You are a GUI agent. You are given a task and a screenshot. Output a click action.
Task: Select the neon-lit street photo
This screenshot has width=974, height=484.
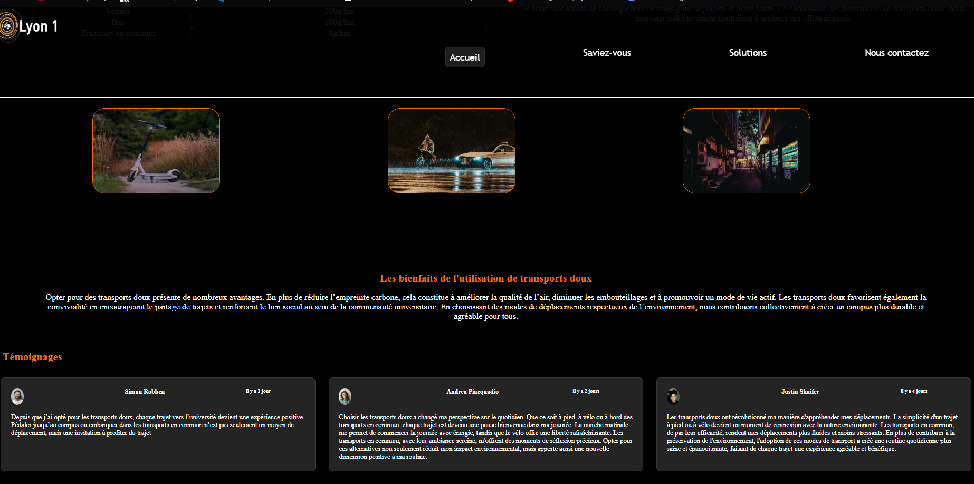tap(746, 151)
